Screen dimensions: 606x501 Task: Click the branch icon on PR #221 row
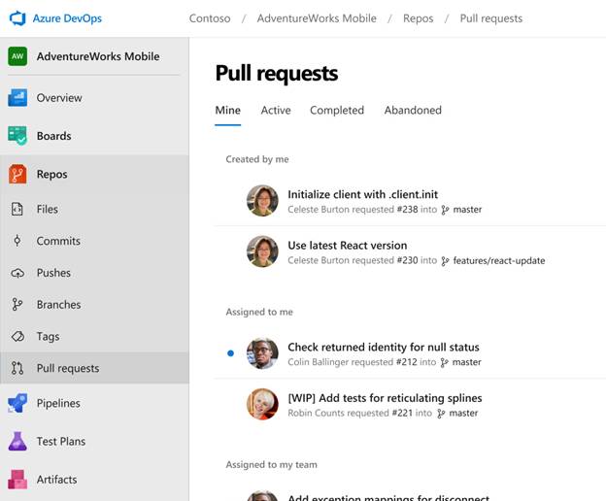tap(441, 414)
